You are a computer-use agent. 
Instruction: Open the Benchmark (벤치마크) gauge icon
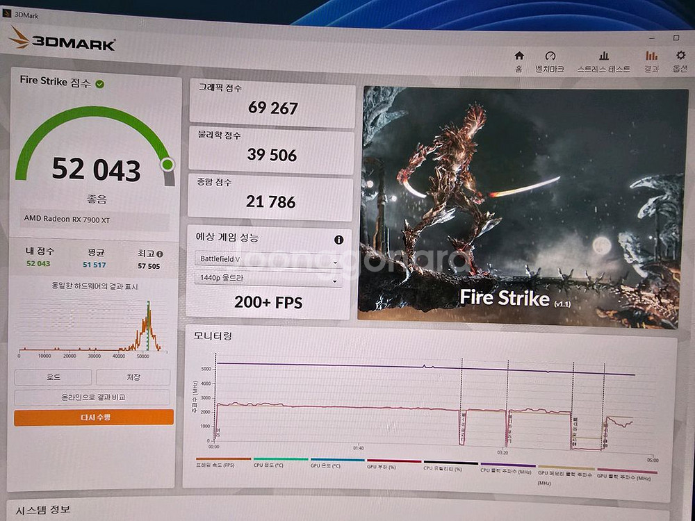pyautogui.click(x=550, y=56)
